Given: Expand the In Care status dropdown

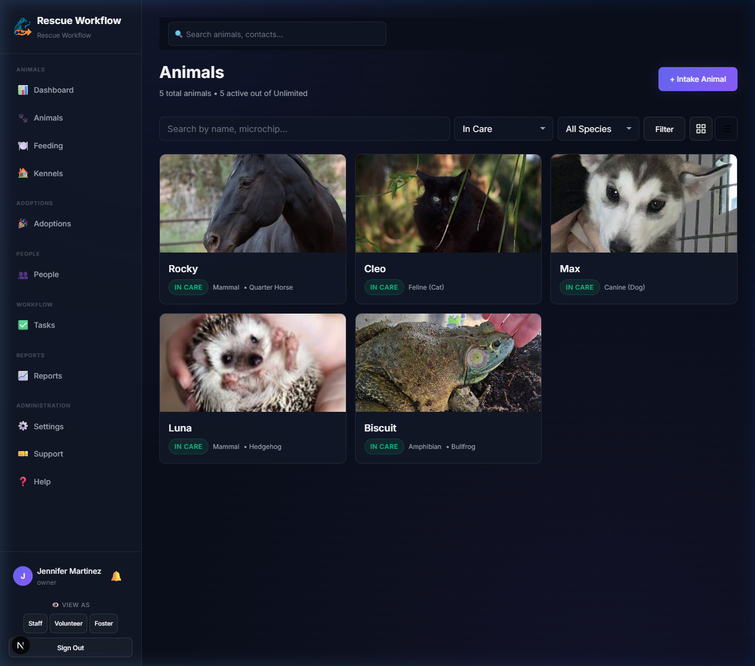Looking at the screenshot, I should point(503,129).
